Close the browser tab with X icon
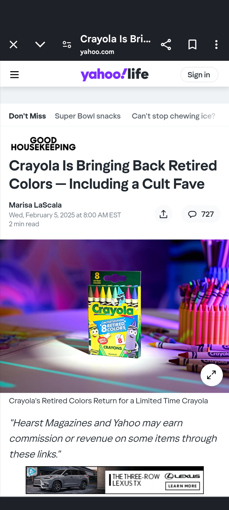Screen dimensions: 229x510 pyautogui.click(x=14, y=45)
